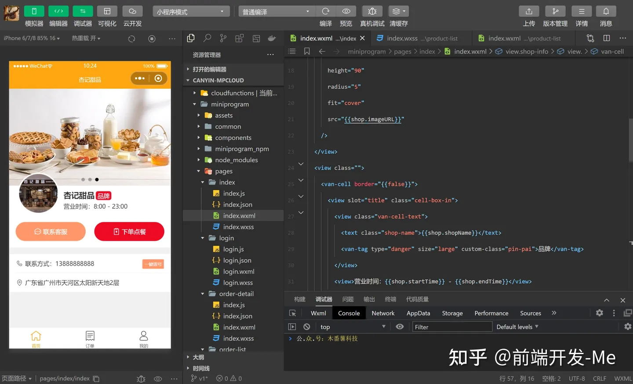The height and width of the screenshot is (384, 633).
Task: Collapse the debugger panel with the chevron
Action: point(607,300)
